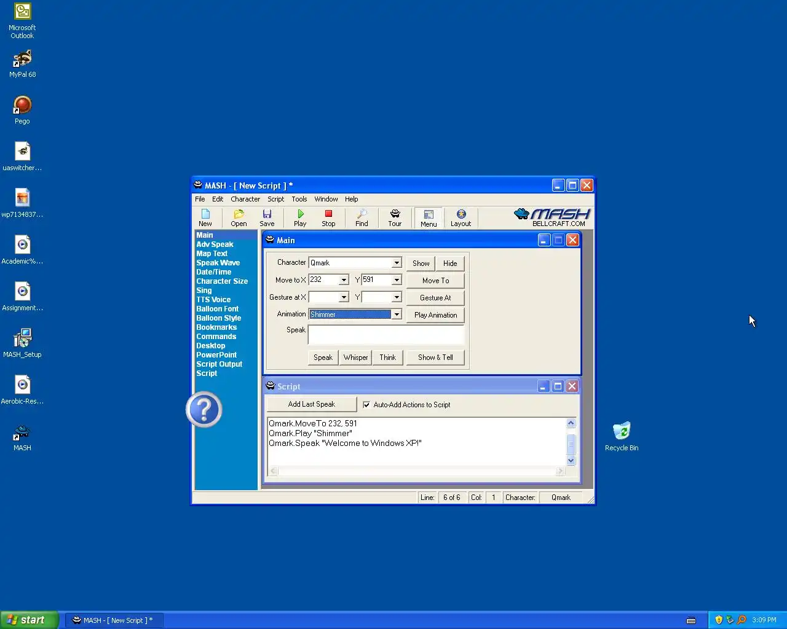This screenshot has height=629, width=787.
Task: Open the Tools menu
Action: pos(299,199)
